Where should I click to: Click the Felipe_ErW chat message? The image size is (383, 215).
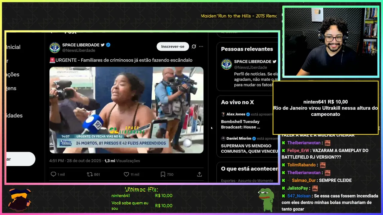[x=325, y=154]
